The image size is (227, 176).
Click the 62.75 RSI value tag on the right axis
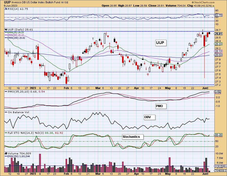[x=218, y=15]
